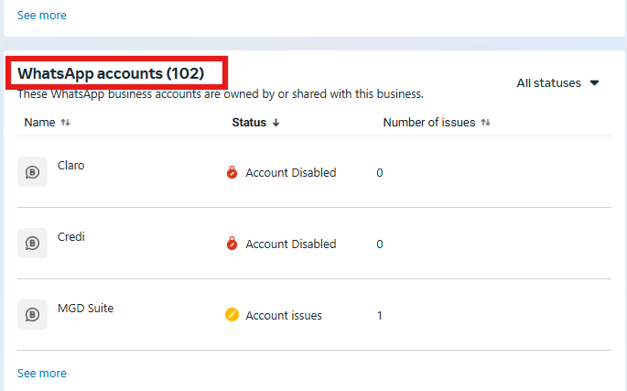
Task: Click Account issues status text for MGD Suite
Action: (x=284, y=315)
